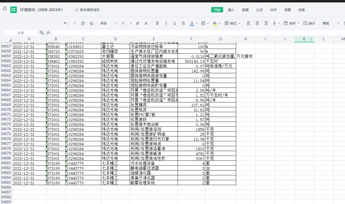Switch to the 视图 tab
Viewport: 345px width, 204px height.
click(x=288, y=10)
